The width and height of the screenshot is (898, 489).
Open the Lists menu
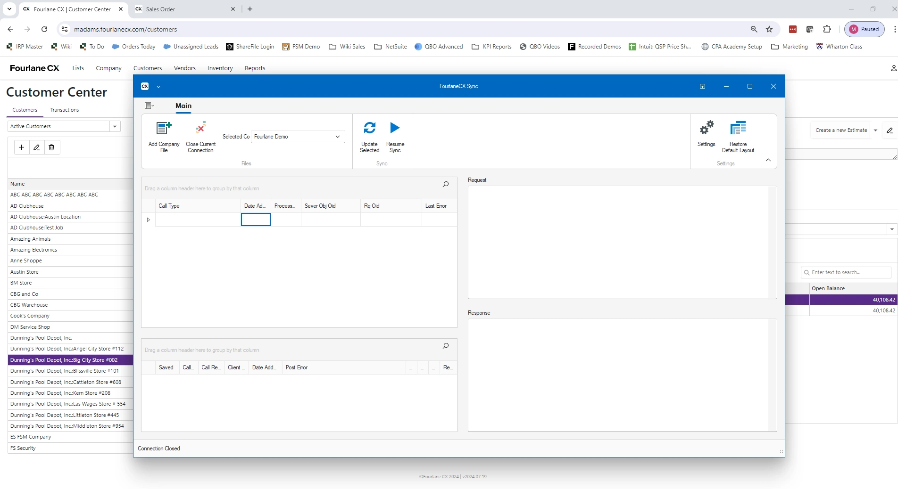tap(78, 68)
